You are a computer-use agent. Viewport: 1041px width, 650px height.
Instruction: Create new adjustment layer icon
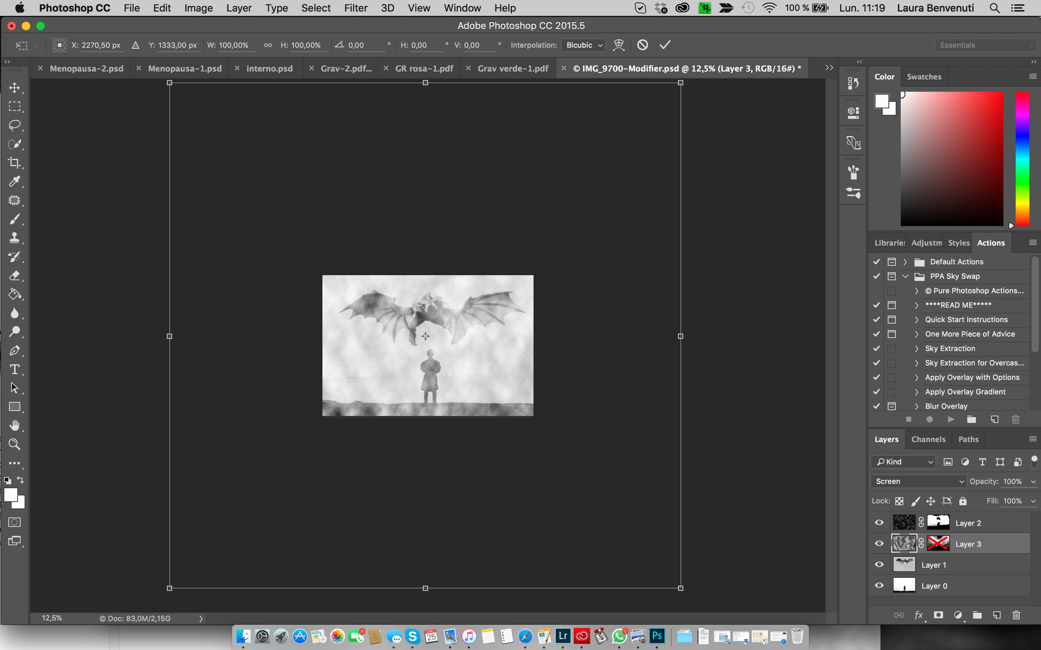(x=958, y=615)
